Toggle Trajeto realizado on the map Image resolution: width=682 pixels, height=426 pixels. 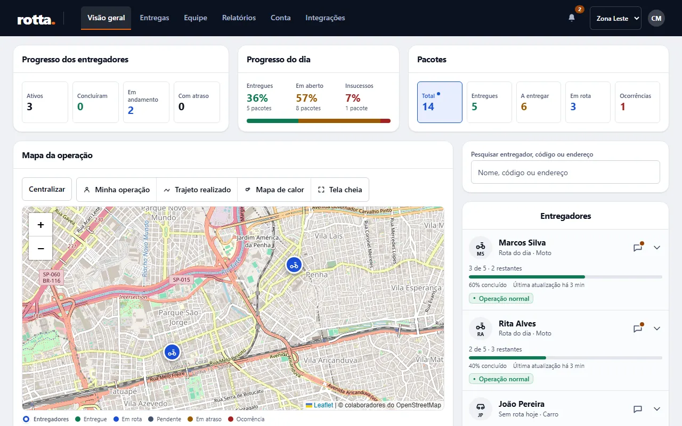(x=197, y=190)
